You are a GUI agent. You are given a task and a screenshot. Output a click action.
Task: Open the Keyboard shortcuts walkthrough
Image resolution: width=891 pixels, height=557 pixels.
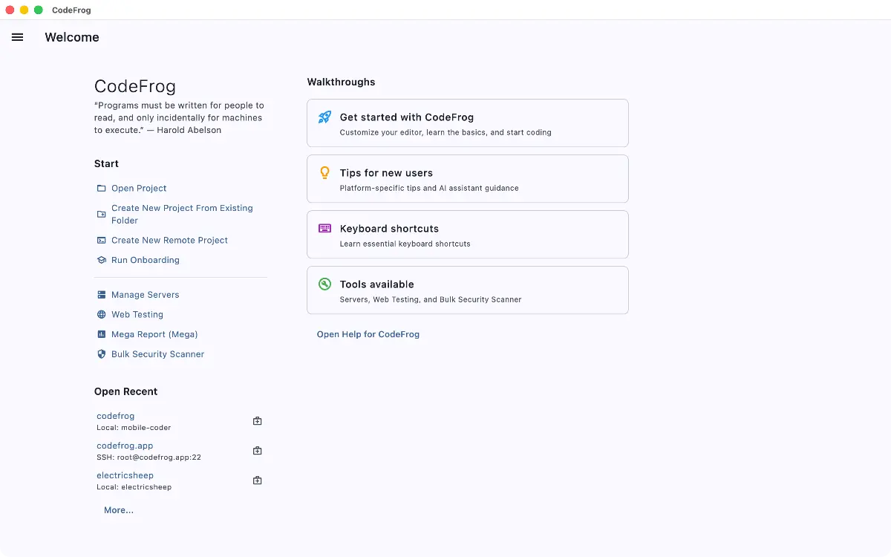tap(467, 235)
